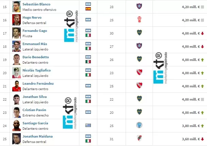Viewport: 207px width, 146px height.
Task: Click the green up arrow in Darío Benedetto's row
Action: coord(203,60)
